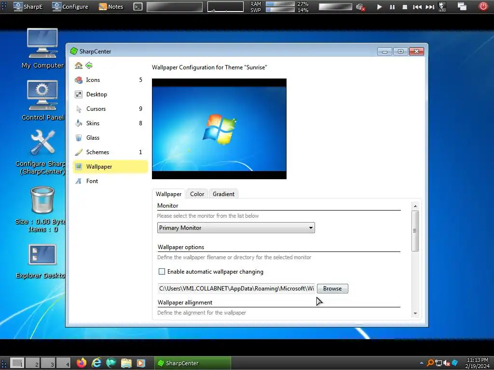Screen dimensions: 494x370
Task: Open My Computer desktop icon
Action: 42,48
